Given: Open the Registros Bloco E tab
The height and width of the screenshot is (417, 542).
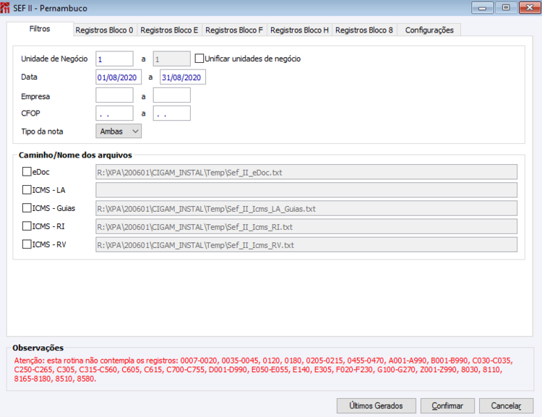Looking at the screenshot, I should [x=169, y=30].
